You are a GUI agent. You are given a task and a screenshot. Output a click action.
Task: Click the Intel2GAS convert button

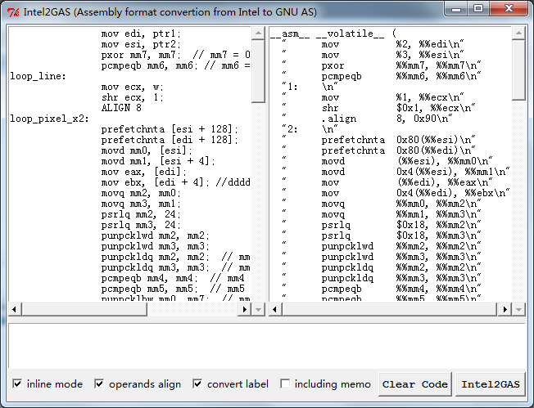coord(491,384)
